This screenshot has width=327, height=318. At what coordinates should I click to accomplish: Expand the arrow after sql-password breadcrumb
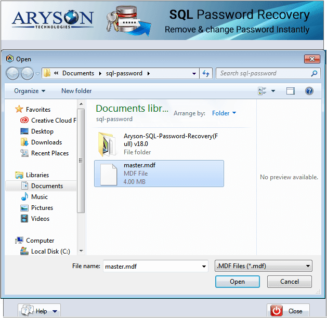click(149, 73)
